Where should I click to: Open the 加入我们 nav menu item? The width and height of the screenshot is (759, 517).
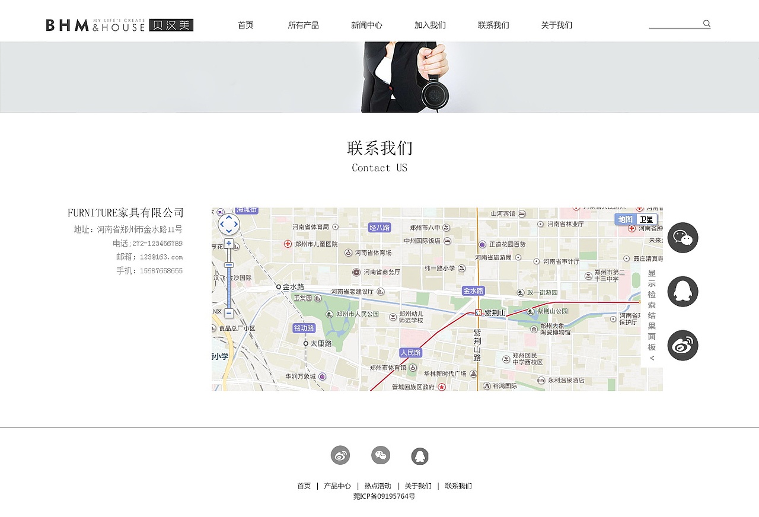[430, 25]
